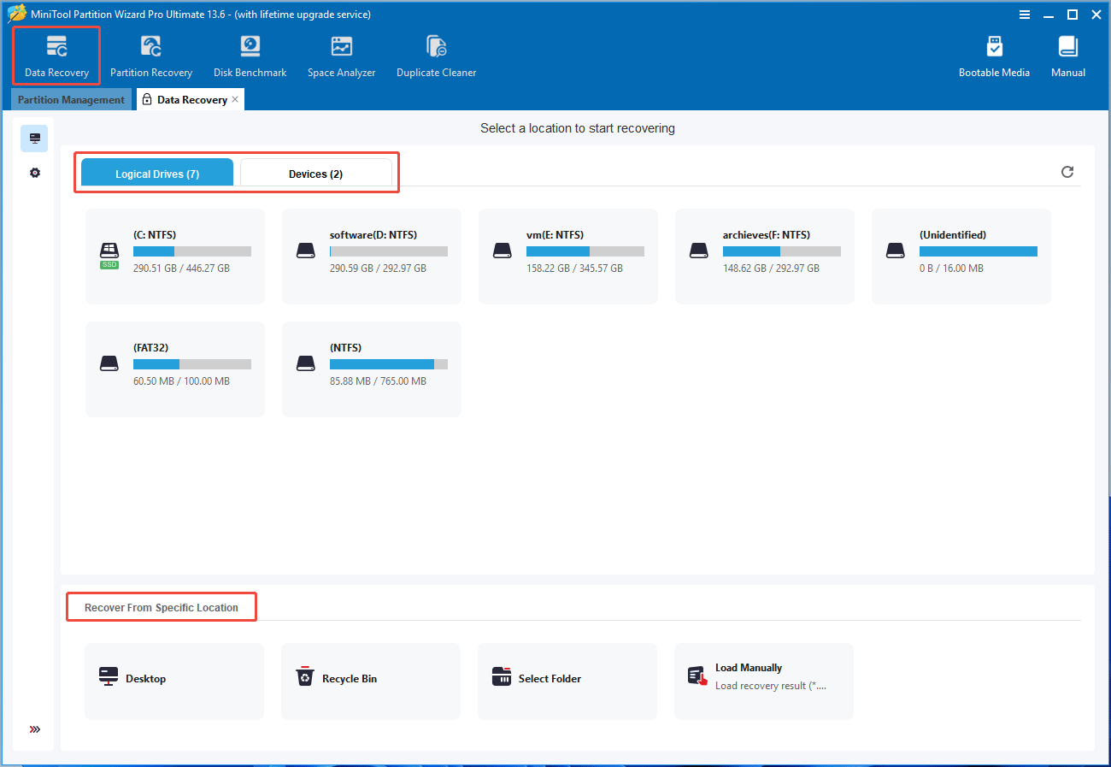
Task: Close the Data Recovery tab
Action: tap(236, 100)
